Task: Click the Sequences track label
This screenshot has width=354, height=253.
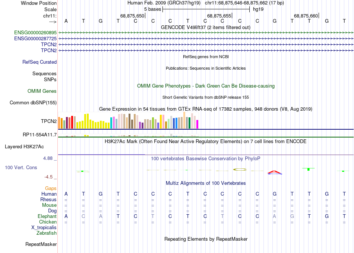Action: click(44, 73)
